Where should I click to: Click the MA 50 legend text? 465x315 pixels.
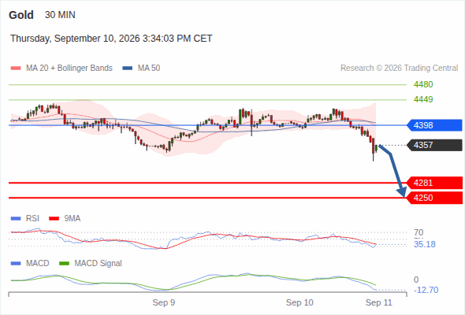click(149, 69)
